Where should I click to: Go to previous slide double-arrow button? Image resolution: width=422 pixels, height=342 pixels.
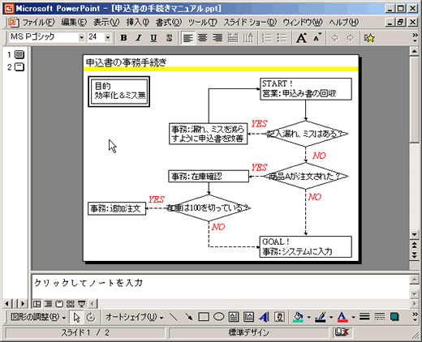click(x=415, y=246)
